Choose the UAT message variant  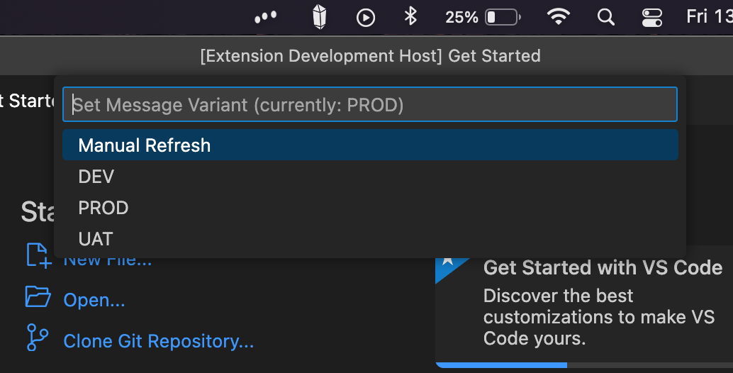[370, 239]
